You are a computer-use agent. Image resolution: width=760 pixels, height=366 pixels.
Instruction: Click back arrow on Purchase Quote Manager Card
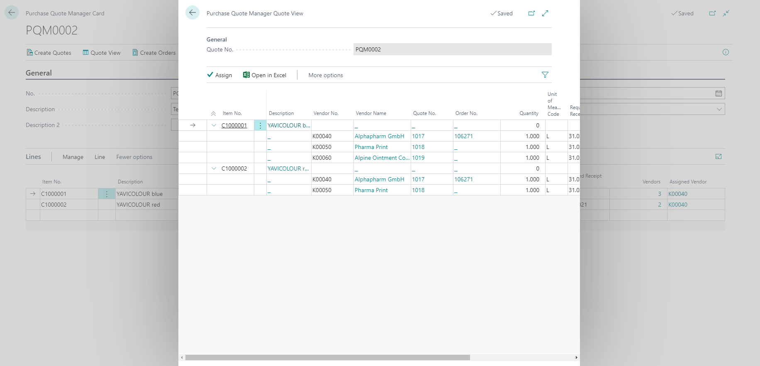click(x=12, y=12)
